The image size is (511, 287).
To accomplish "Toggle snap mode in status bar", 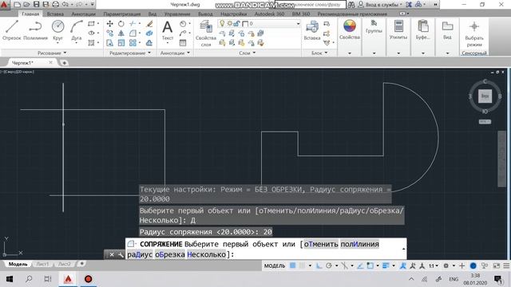I will [303, 265].
